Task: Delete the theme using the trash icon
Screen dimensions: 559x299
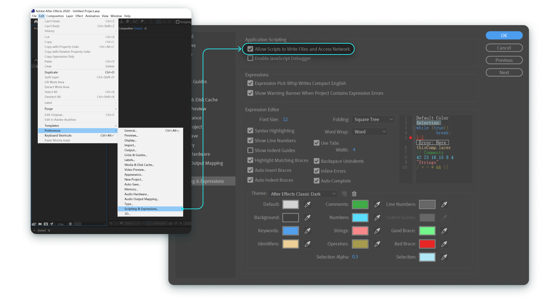Action: pyautogui.click(x=354, y=194)
